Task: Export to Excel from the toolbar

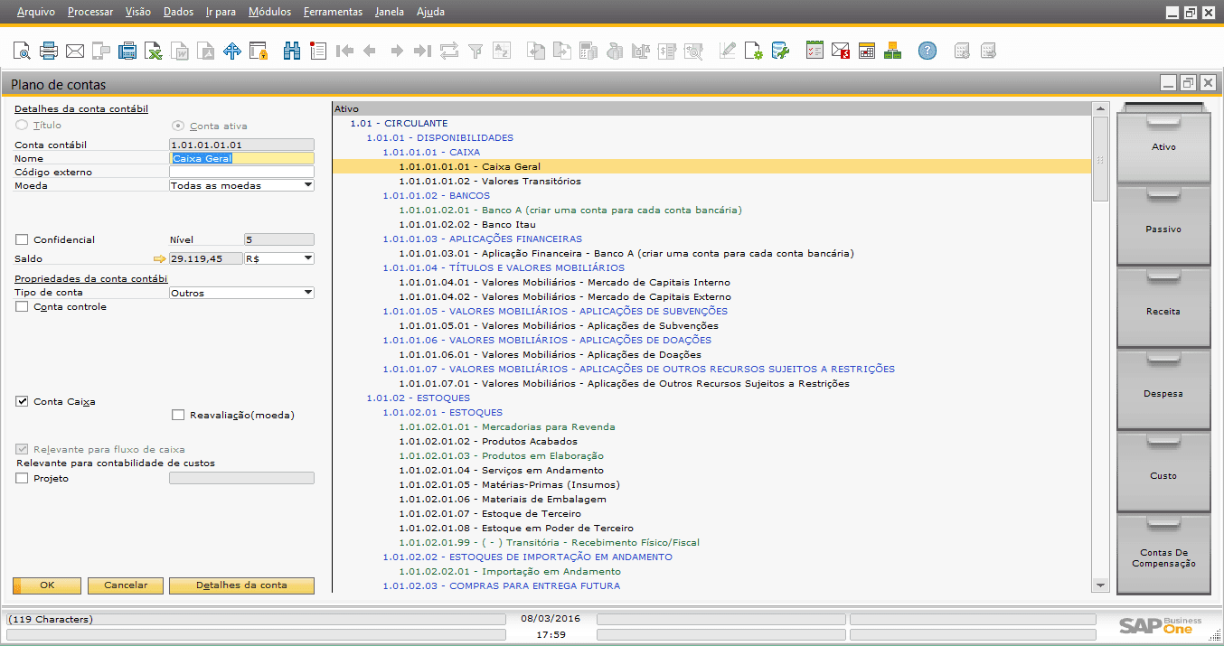Action: (x=155, y=51)
